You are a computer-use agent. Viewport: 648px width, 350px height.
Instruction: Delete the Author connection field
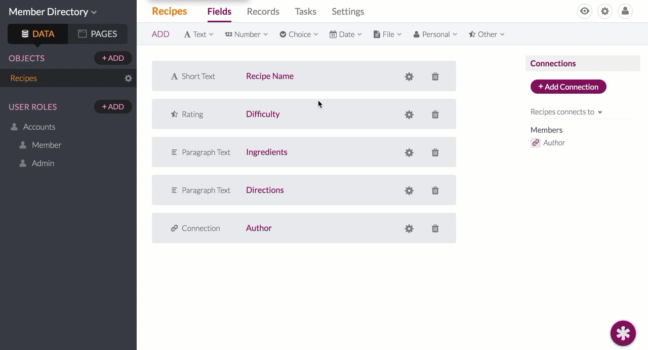[435, 228]
